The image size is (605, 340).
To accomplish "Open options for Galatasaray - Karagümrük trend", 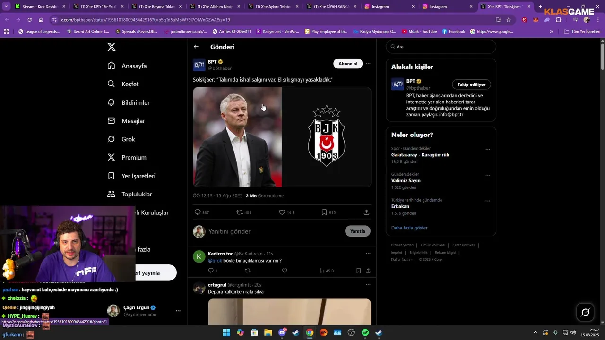I will [488, 149].
